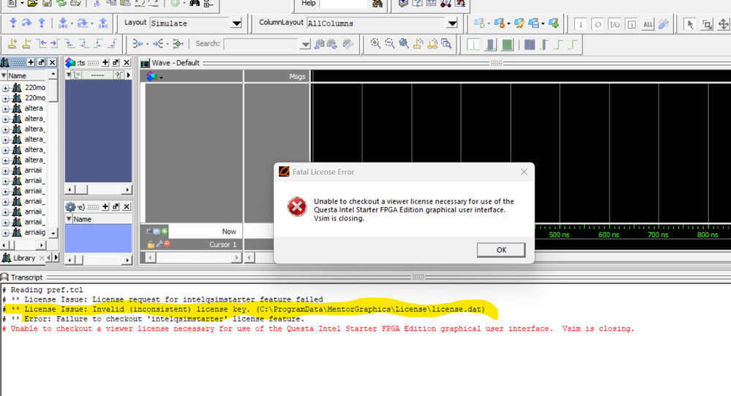Click the red error icon in Fatal License Error dialog
Viewport: 731px width, 396px height.
tap(297, 206)
